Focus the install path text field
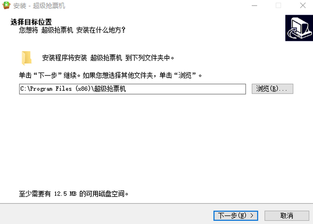Image resolution: width=313 pixels, height=224 pixels. pyautogui.click(x=133, y=89)
